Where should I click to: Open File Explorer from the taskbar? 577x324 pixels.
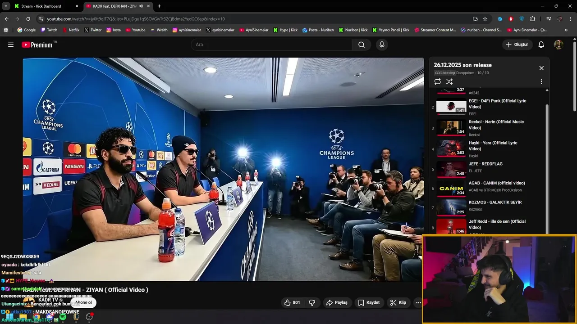click(23, 317)
